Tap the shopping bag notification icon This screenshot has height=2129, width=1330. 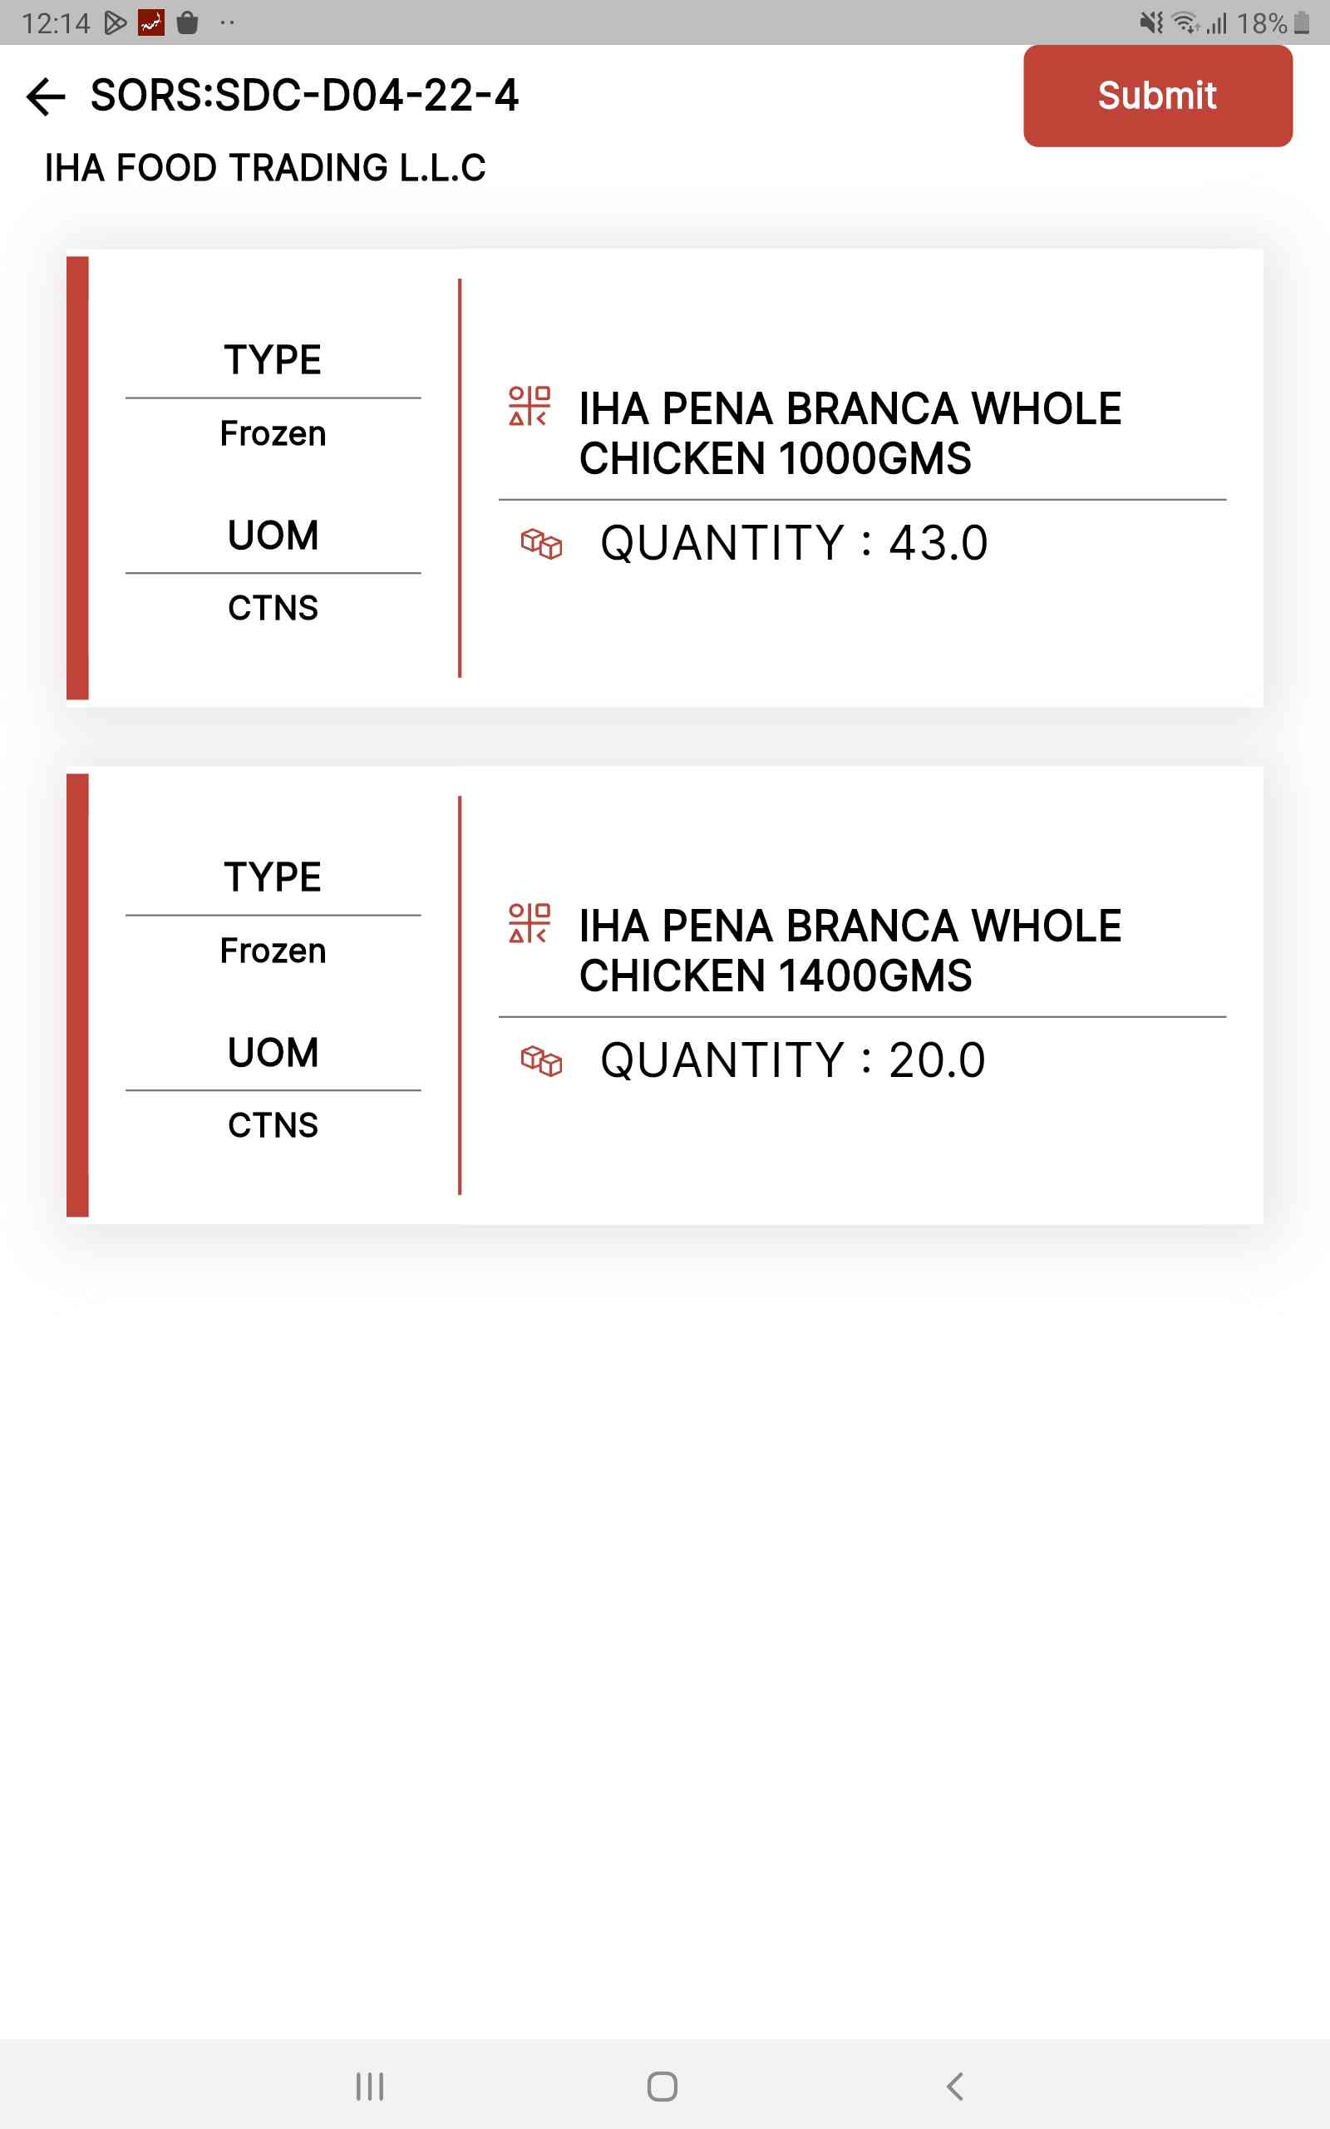(187, 23)
